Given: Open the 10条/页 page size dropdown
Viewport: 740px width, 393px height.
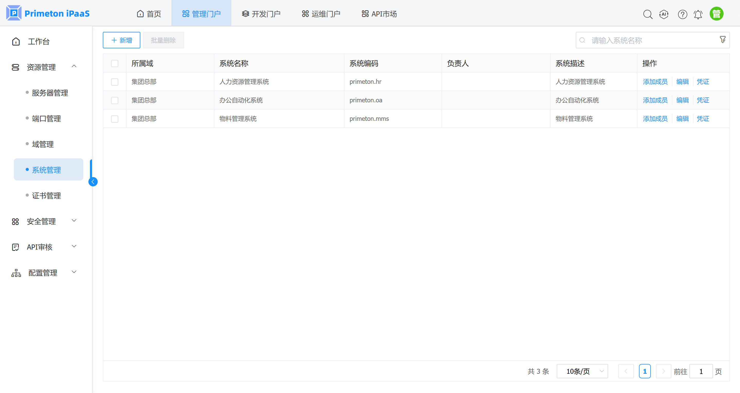Looking at the screenshot, I should 582,371.
